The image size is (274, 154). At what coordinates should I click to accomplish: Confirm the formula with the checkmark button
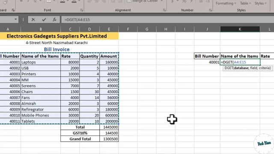click(x=44, y=20)
